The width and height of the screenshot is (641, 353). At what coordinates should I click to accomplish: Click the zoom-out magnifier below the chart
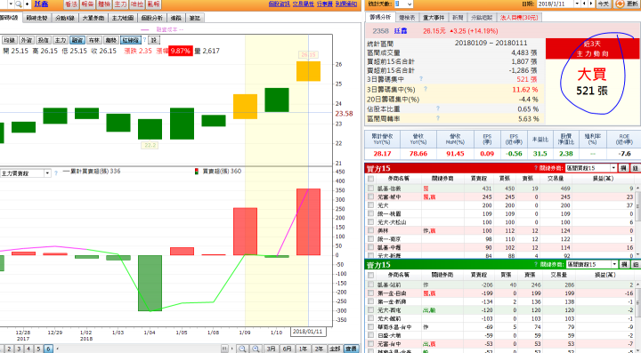242,349
